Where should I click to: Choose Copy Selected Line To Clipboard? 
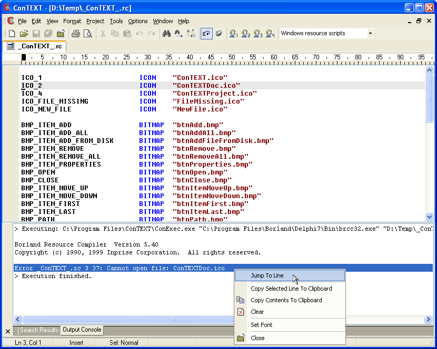coord(290,289)
